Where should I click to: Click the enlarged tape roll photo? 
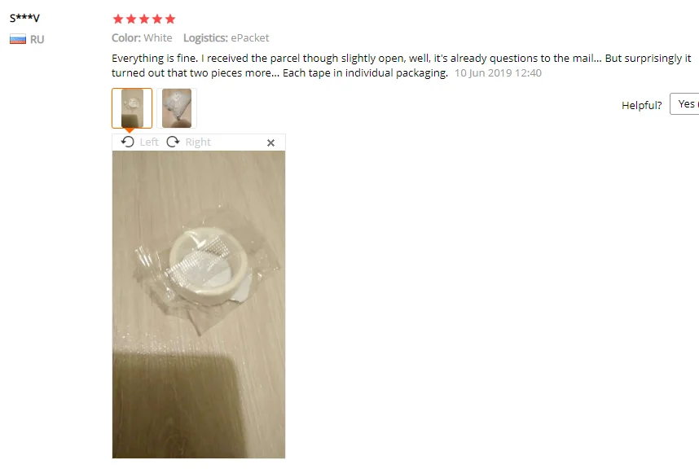click(x=199, y=304)
